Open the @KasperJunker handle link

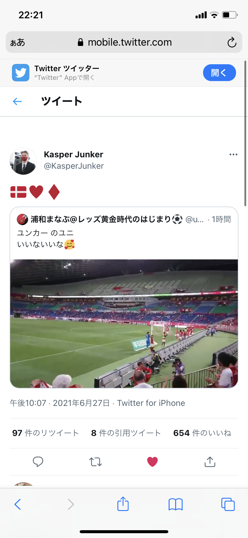pyautogui.click(x=74, y=166)
